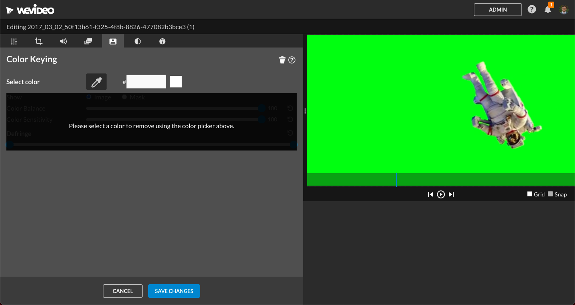Open notifications bell
This screenshot has height=305, width=575.
point(548,10)
